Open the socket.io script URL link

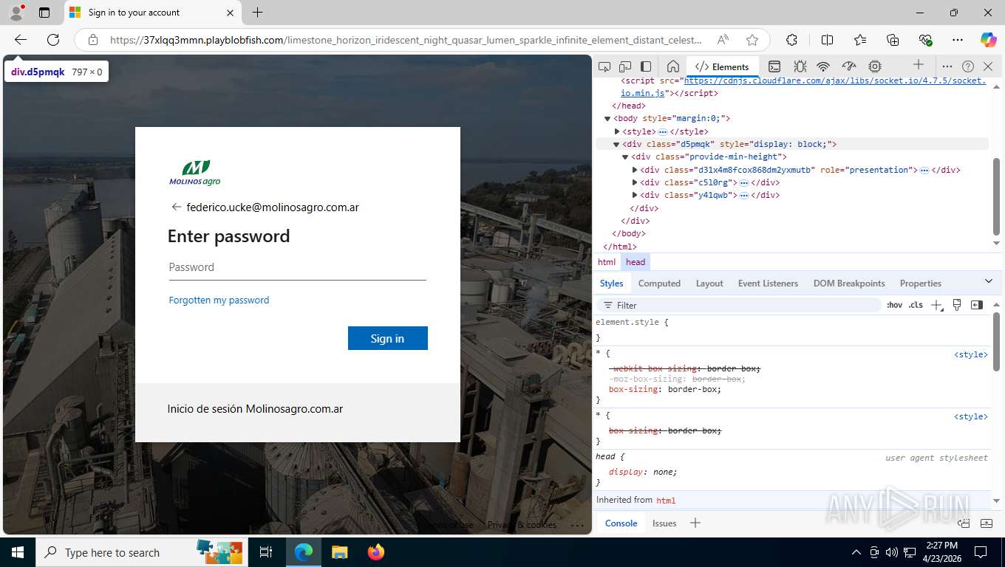803,87
